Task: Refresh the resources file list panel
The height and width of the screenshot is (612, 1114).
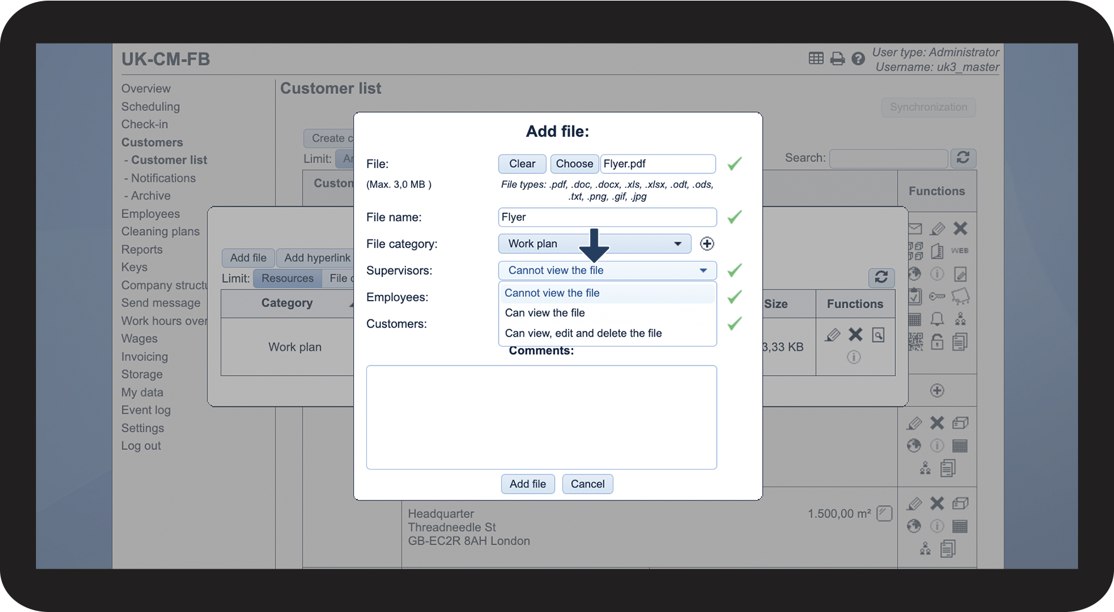Action: click(x=881, y=277)
